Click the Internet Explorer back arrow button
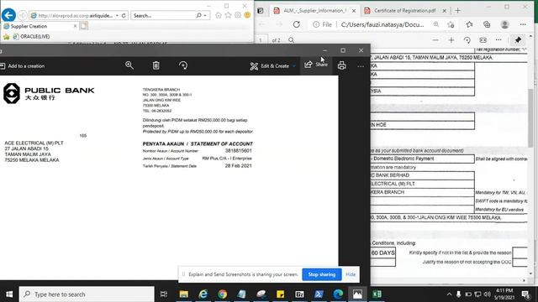 pyautogui.click(x=8, y=15)
